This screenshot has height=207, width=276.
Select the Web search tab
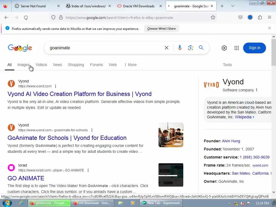click(x=113, y=65)
